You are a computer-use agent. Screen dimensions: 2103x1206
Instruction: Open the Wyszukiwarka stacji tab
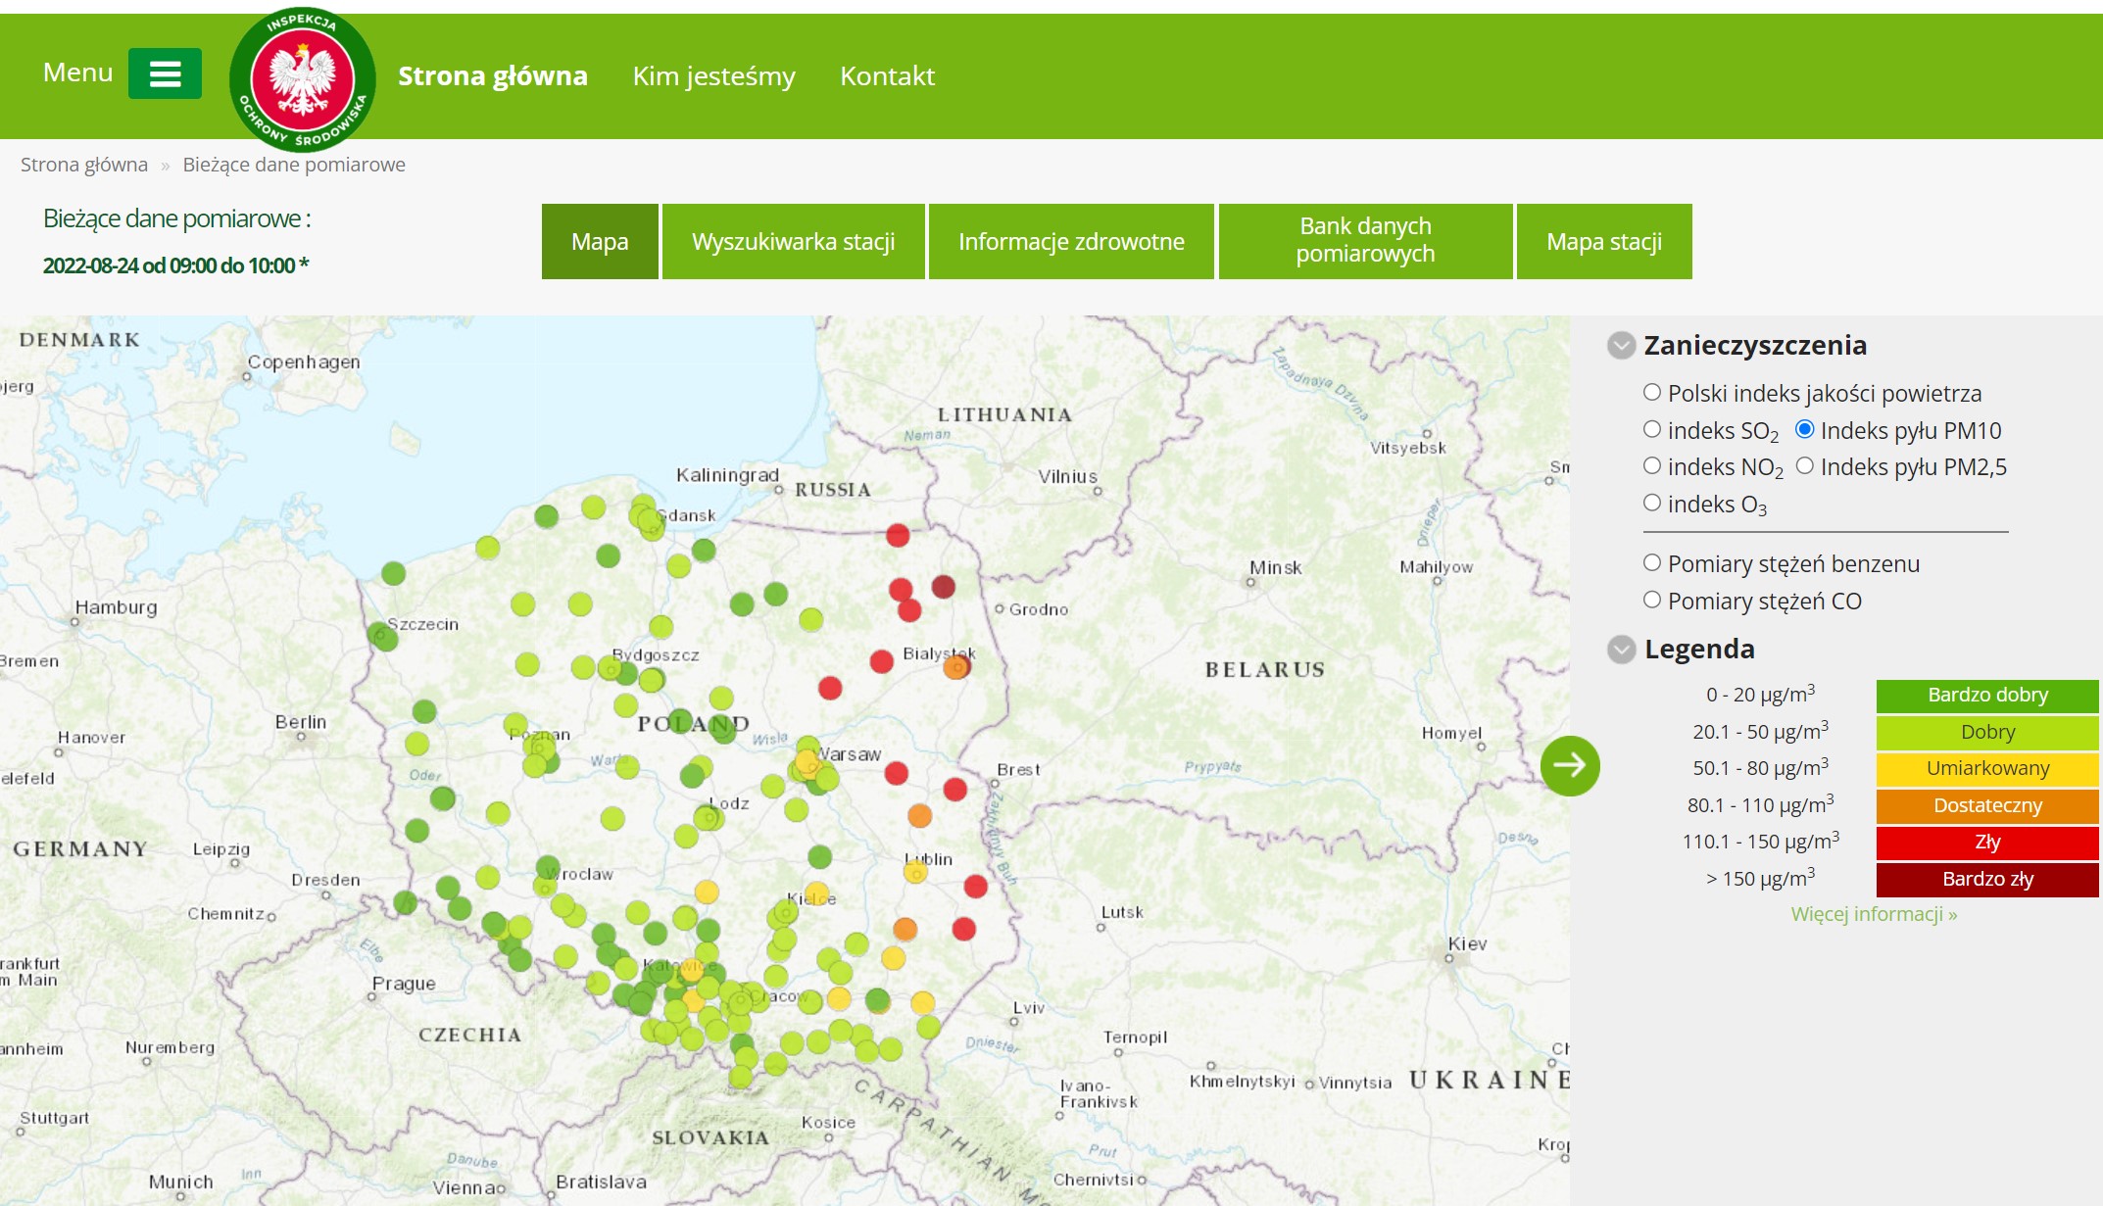tap(793, 242)
